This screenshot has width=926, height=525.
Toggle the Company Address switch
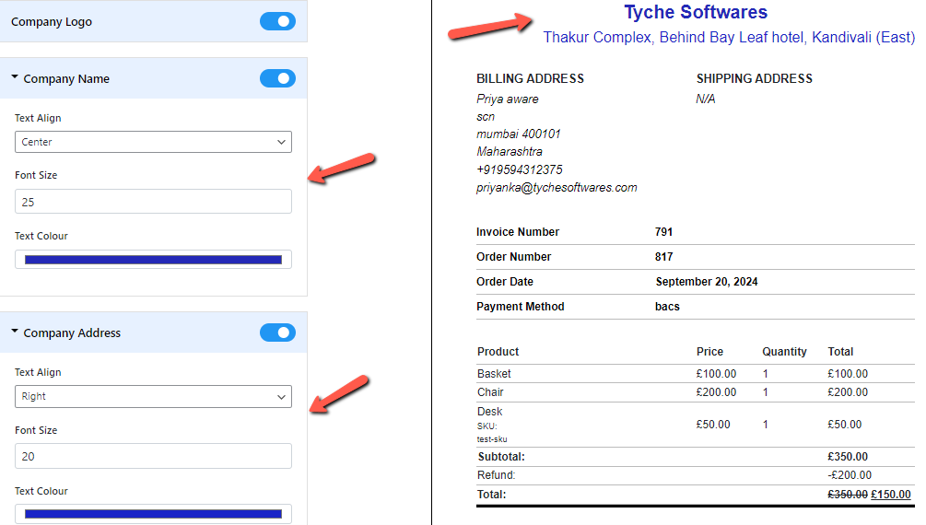pos(277,332)
